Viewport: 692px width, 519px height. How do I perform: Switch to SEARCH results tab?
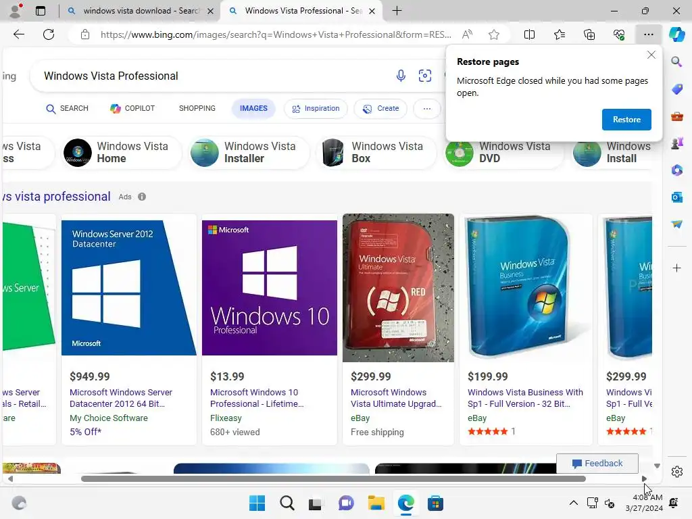(x=67, y=109)
